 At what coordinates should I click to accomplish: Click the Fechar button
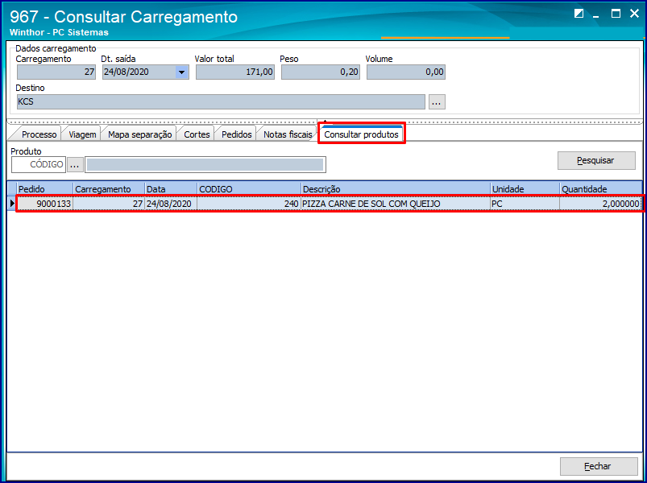(x=599, y=467)
